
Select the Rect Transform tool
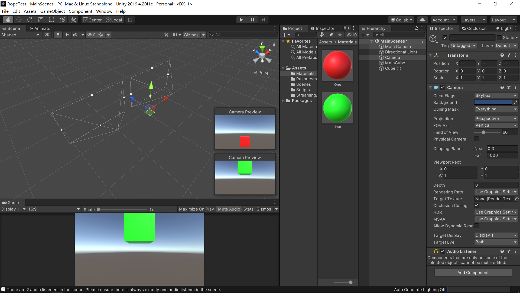click(x=51, y=20)
